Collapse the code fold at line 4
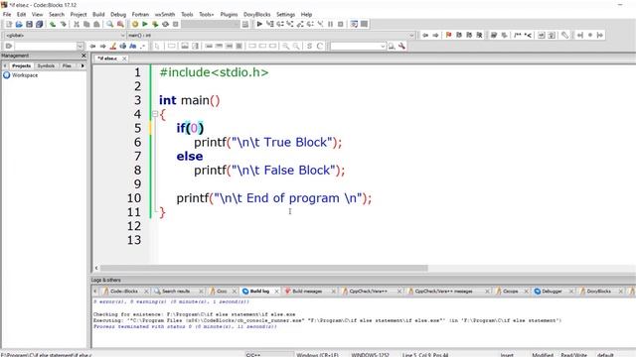Image resolution: width=636 pixels, height=357 pixels. [x=155, y=114]
